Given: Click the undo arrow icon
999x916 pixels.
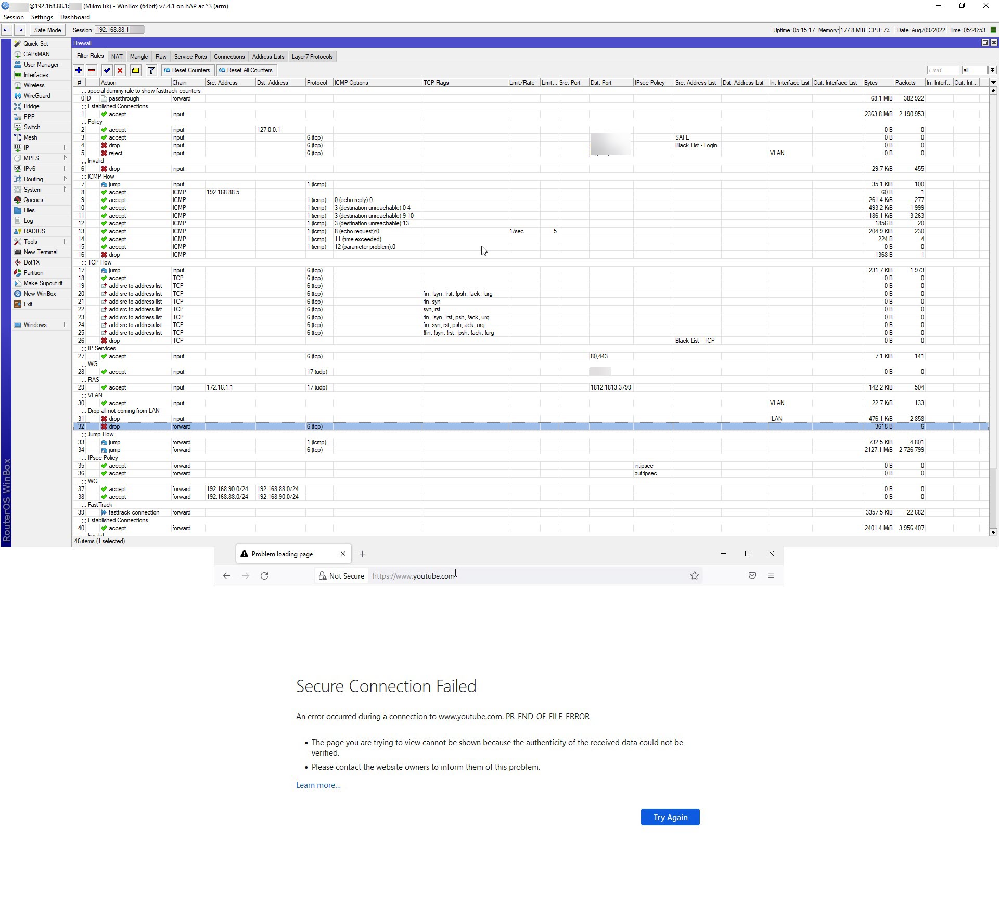Looking at the screenshot, I should pyautogui.click(x=7, y=30).
